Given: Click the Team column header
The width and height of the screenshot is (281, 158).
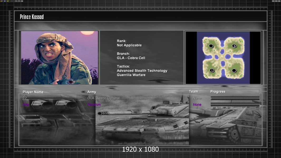Looking at the screenshot, I should 193,91.
